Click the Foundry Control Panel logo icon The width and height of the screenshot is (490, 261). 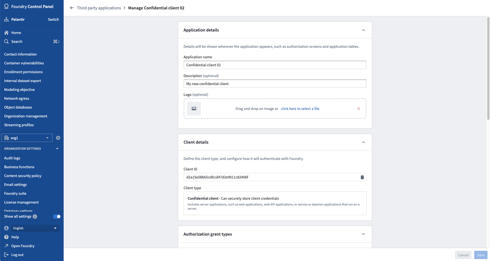click(6, 6)
